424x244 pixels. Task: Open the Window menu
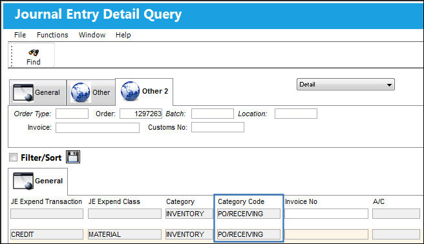92,35
